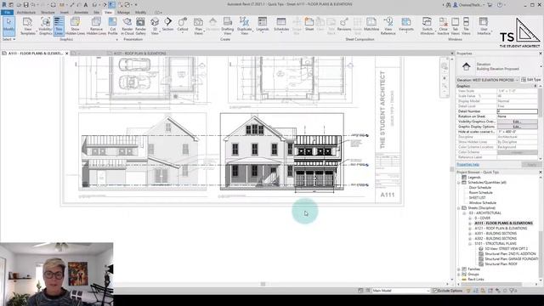
Task: Toggle the Exclude Options checkbox
Action: point(435,291)
